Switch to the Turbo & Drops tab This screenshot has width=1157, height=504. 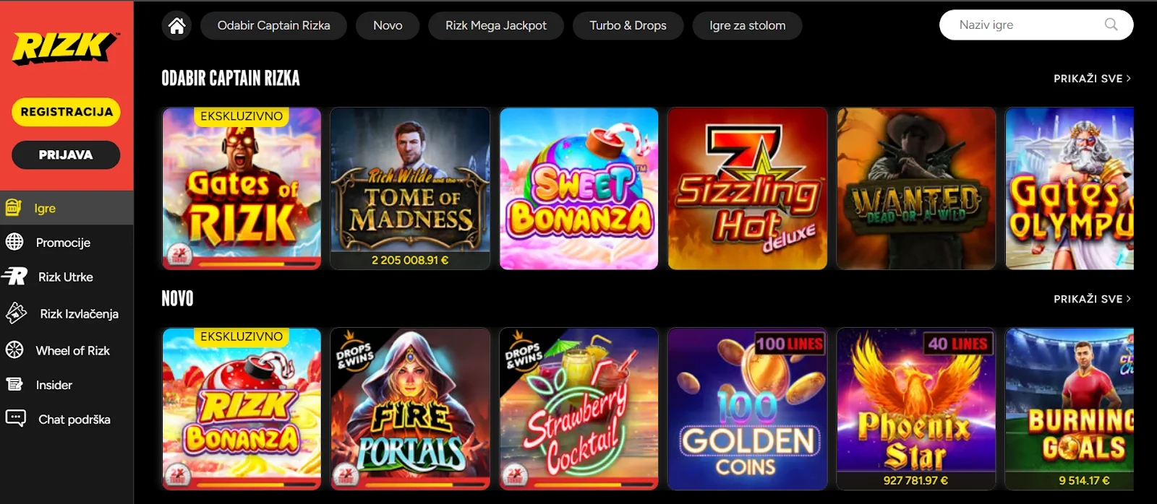pyautogui.click(x=628, y=25)
